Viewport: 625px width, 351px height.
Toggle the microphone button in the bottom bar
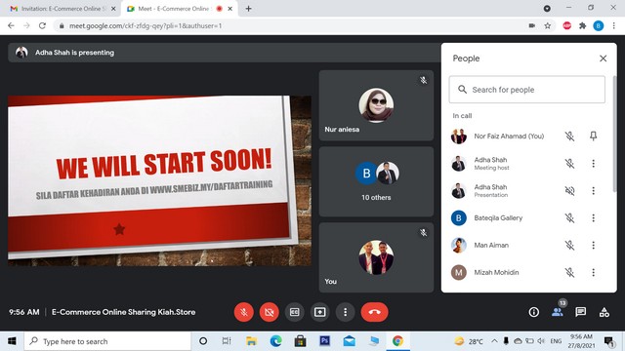click(244, 312)
